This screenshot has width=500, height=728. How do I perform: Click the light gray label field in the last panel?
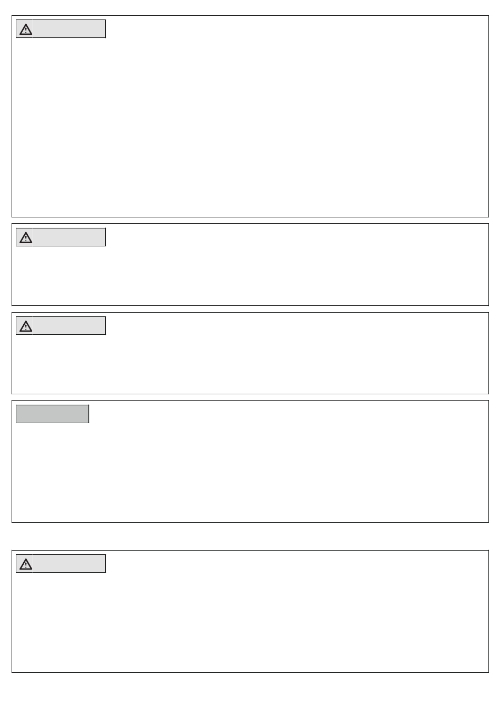61,563
